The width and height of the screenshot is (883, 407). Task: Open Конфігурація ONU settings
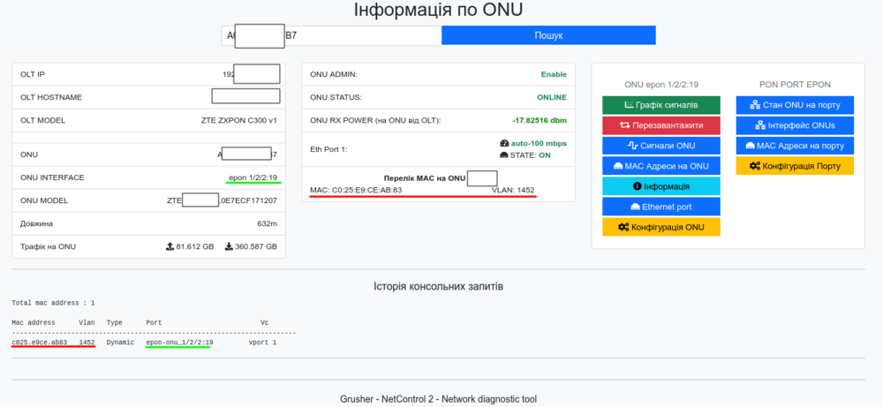click(x=660, y=227)
